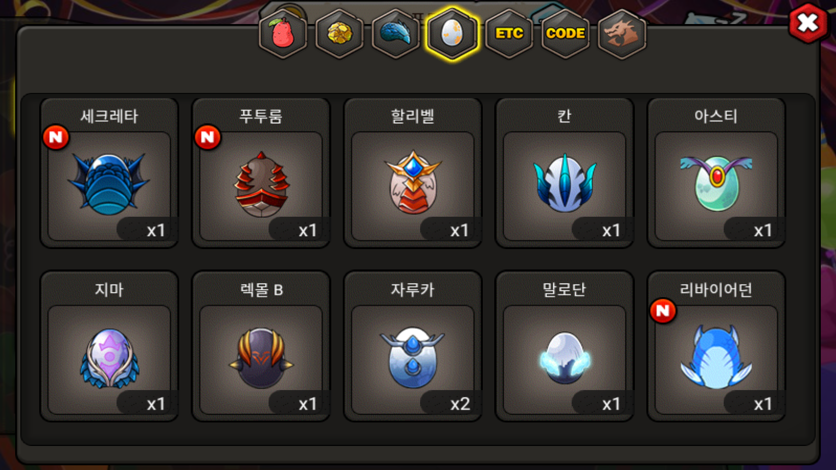Viewport: 836px width, 470px height.
Task: Click the N badge on 리바이어던
Action: coord(663,311)
